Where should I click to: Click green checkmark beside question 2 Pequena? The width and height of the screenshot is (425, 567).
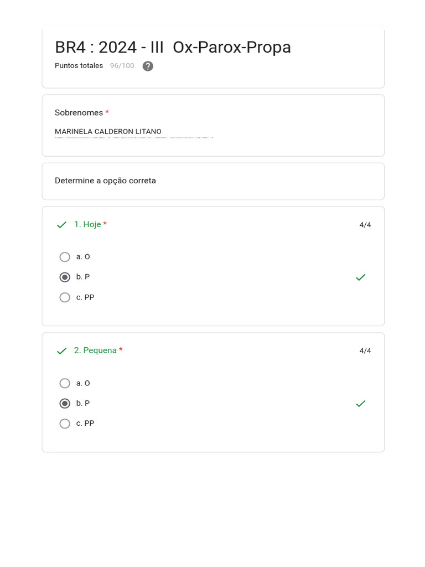click(61, 351)
